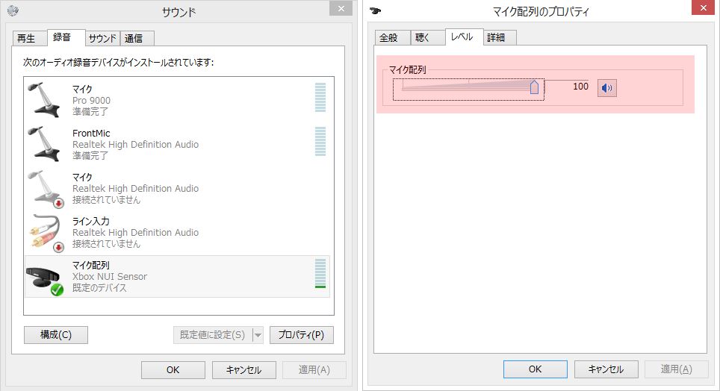Click キャンセル in the properties window
This screenshot has height=391, width=720.
tap(606, 369)
